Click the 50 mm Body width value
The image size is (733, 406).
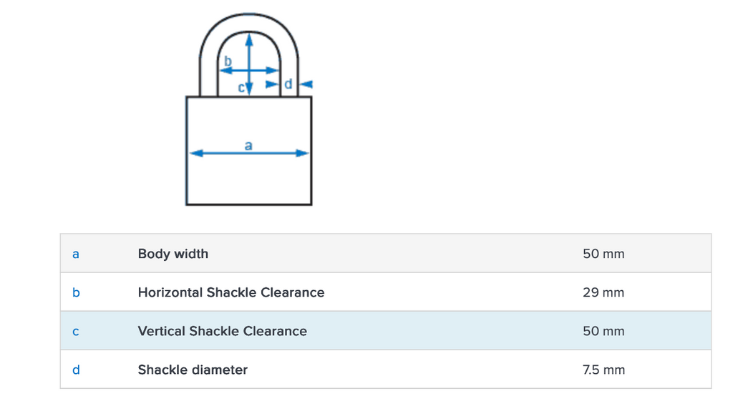point(603,254)
